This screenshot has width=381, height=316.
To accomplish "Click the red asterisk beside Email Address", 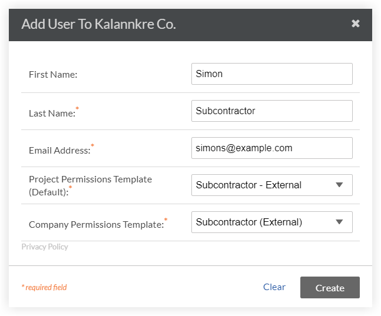I will (92, 146).
